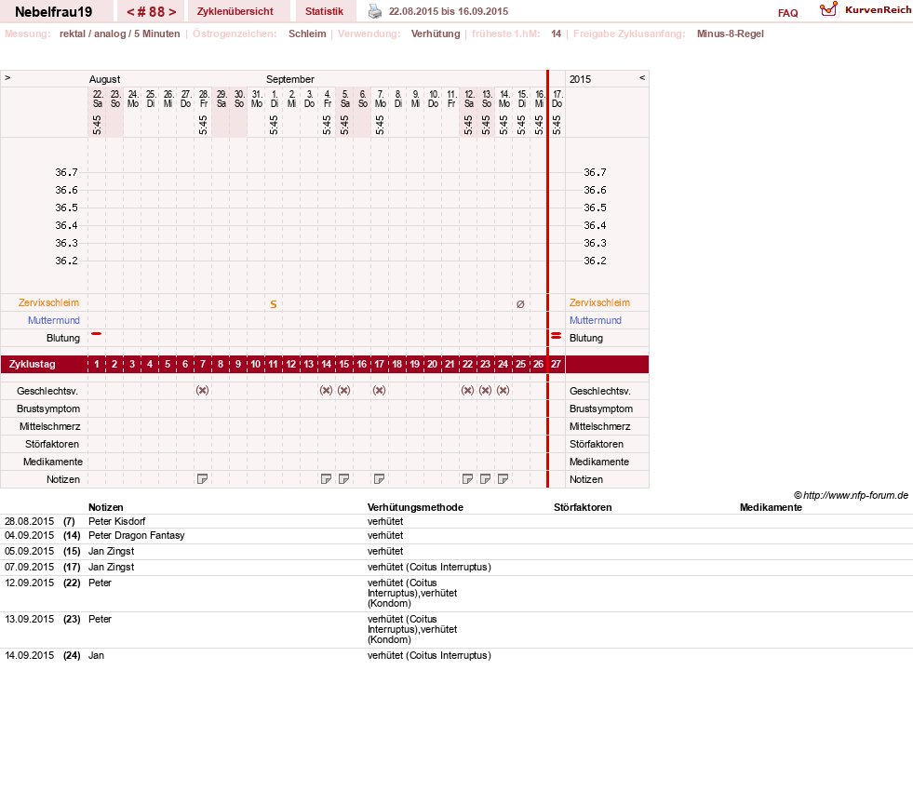Click the Nebelfrau19 username header
Image resolution: width=913 pixels, height=804 pixels.
pos(54,12)
